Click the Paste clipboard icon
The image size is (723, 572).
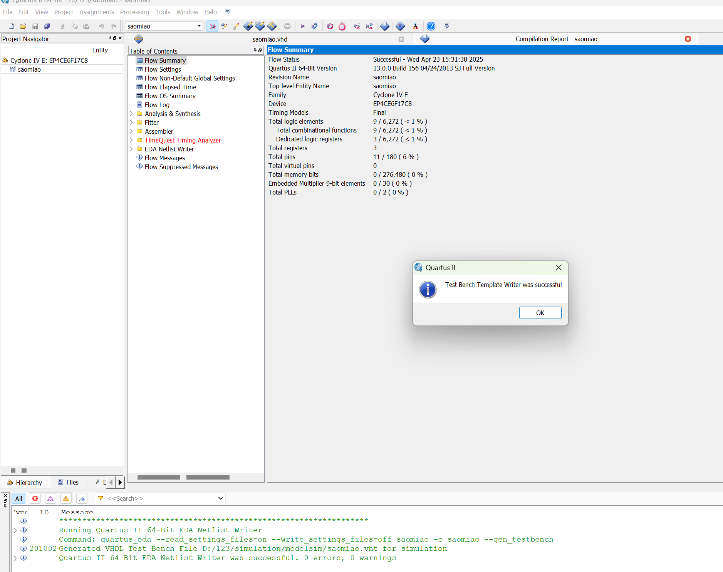click(x=86, y=26)
